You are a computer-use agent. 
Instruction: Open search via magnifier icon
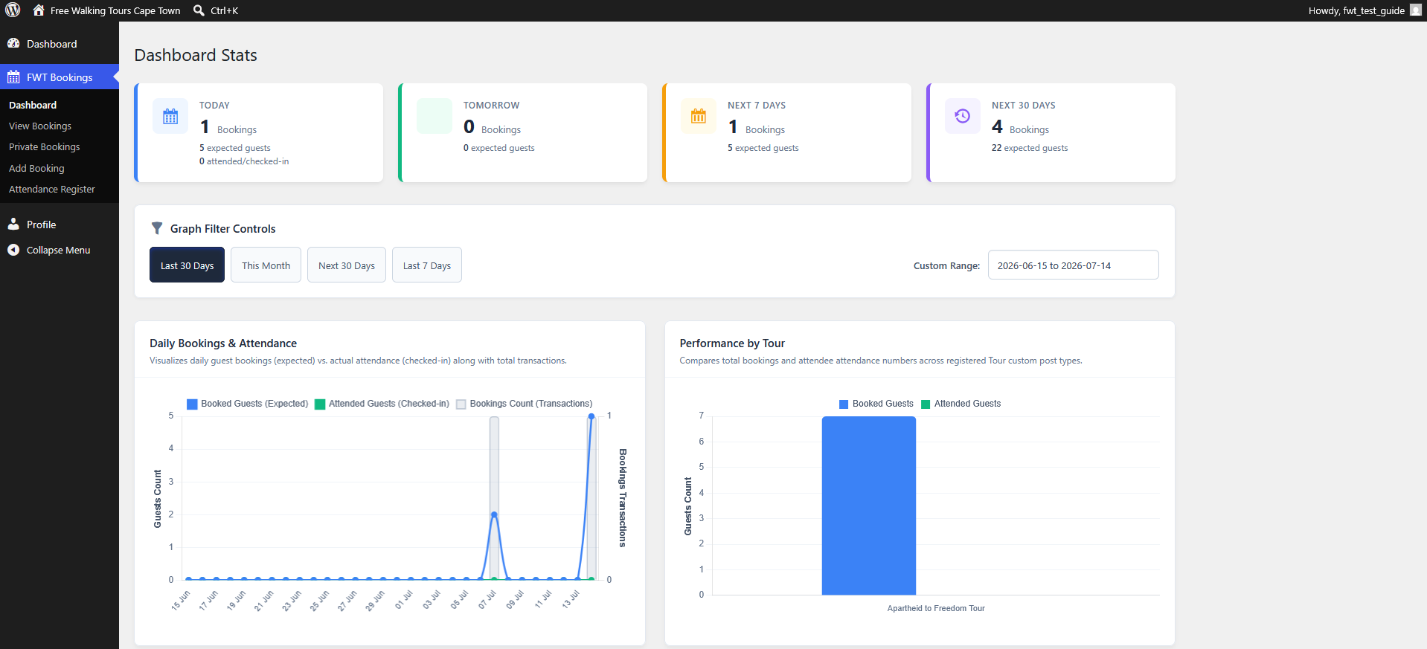pos(199,10)
